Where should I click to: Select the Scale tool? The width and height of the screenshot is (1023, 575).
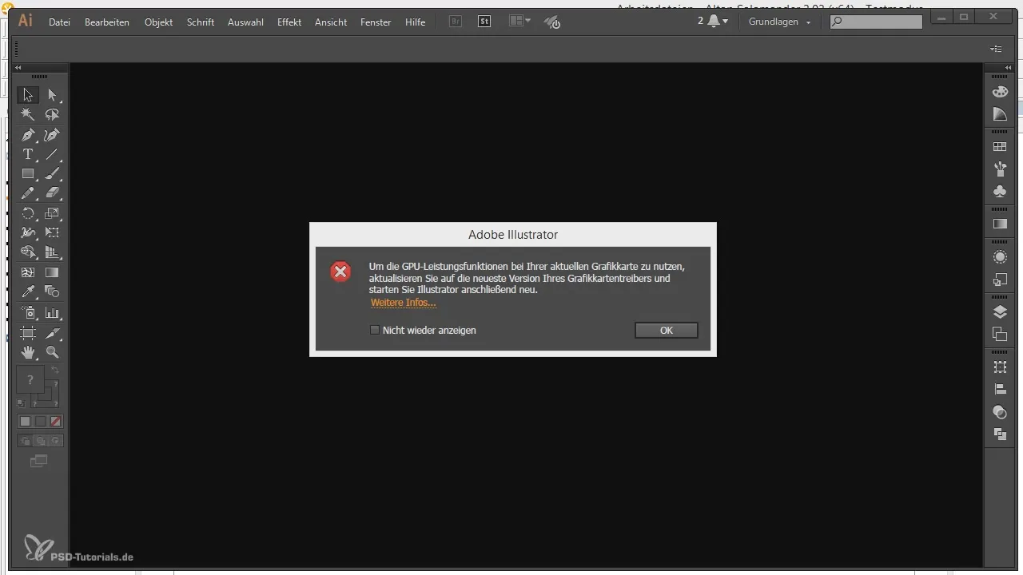click(x=53, y=213)
